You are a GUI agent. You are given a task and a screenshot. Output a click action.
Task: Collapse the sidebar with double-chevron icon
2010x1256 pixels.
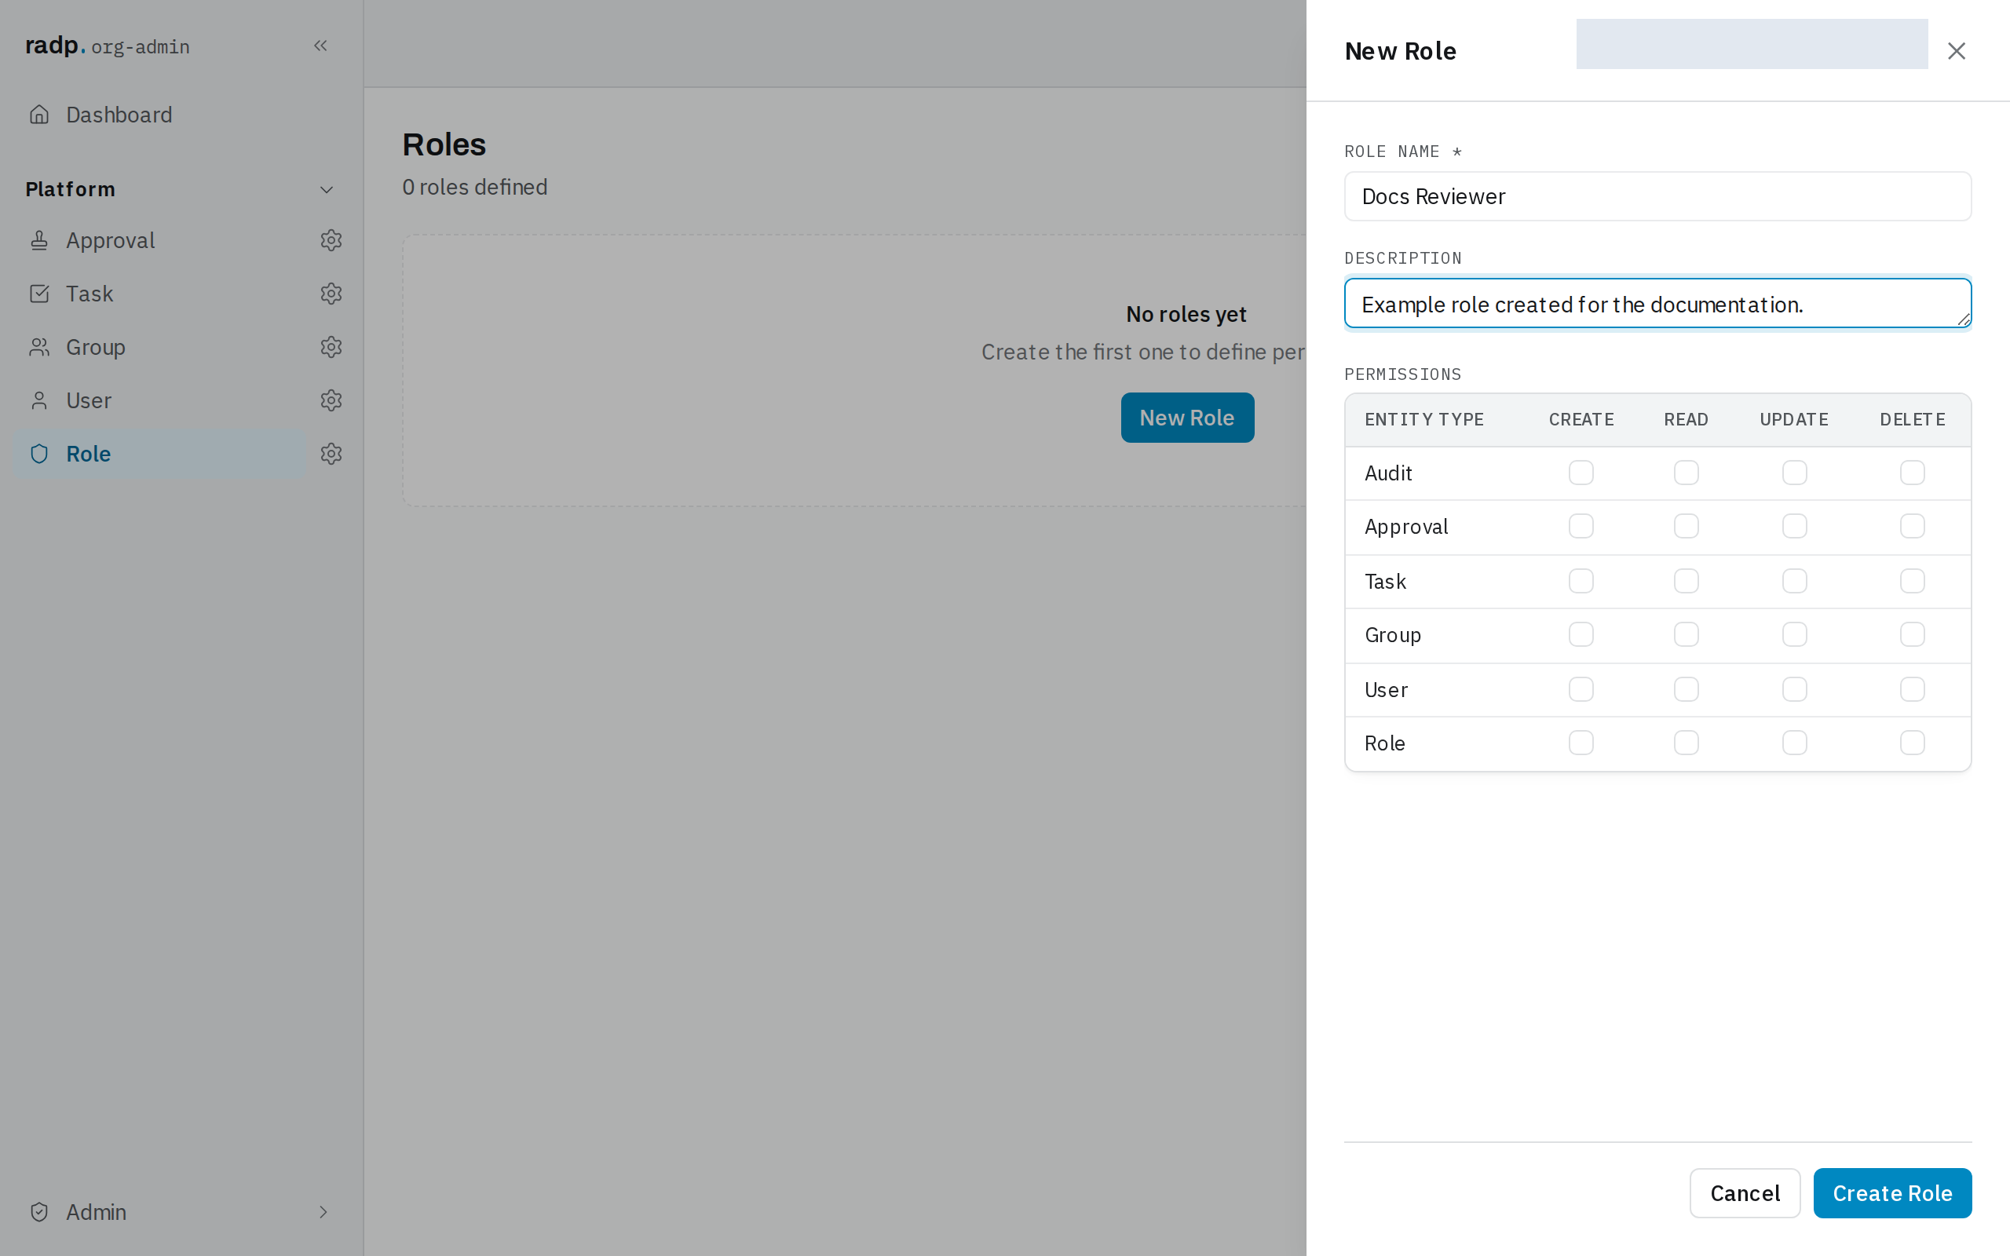[x=320, y=46]
